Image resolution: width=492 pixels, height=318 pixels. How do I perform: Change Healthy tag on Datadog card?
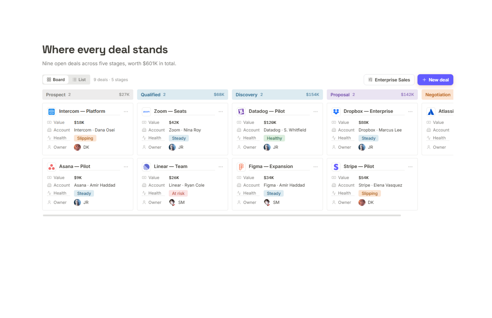(274, 138)
